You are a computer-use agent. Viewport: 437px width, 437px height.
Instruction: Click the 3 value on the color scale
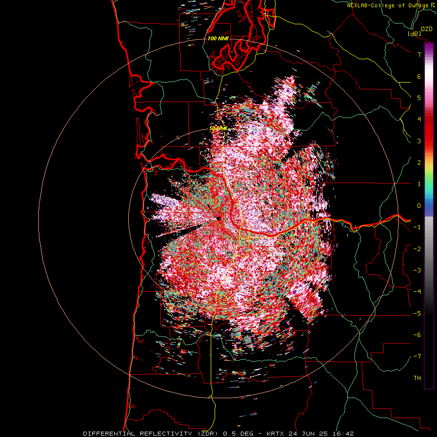click(419, 141)
